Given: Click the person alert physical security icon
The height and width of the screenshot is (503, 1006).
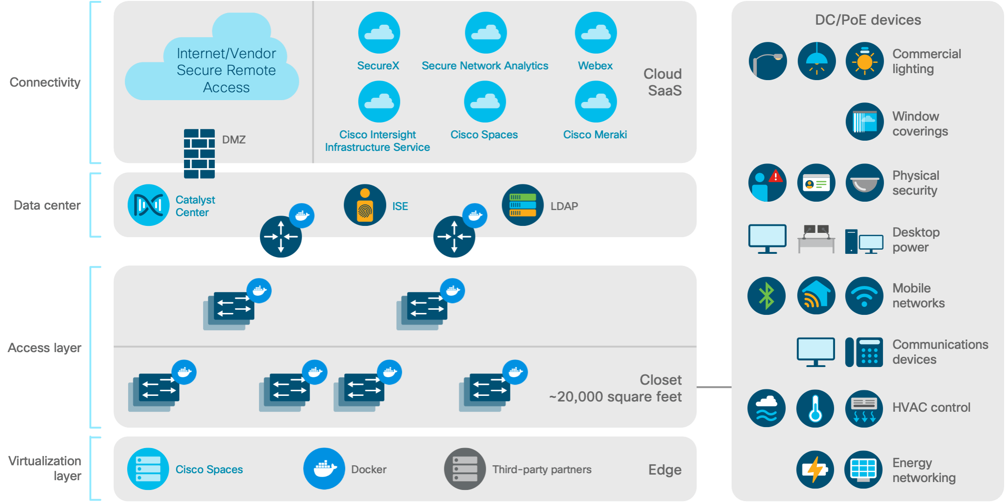Looking at the screenshot, I should 768,183.
